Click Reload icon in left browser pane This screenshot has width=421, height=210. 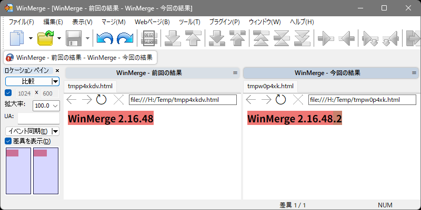coord(102,100)
